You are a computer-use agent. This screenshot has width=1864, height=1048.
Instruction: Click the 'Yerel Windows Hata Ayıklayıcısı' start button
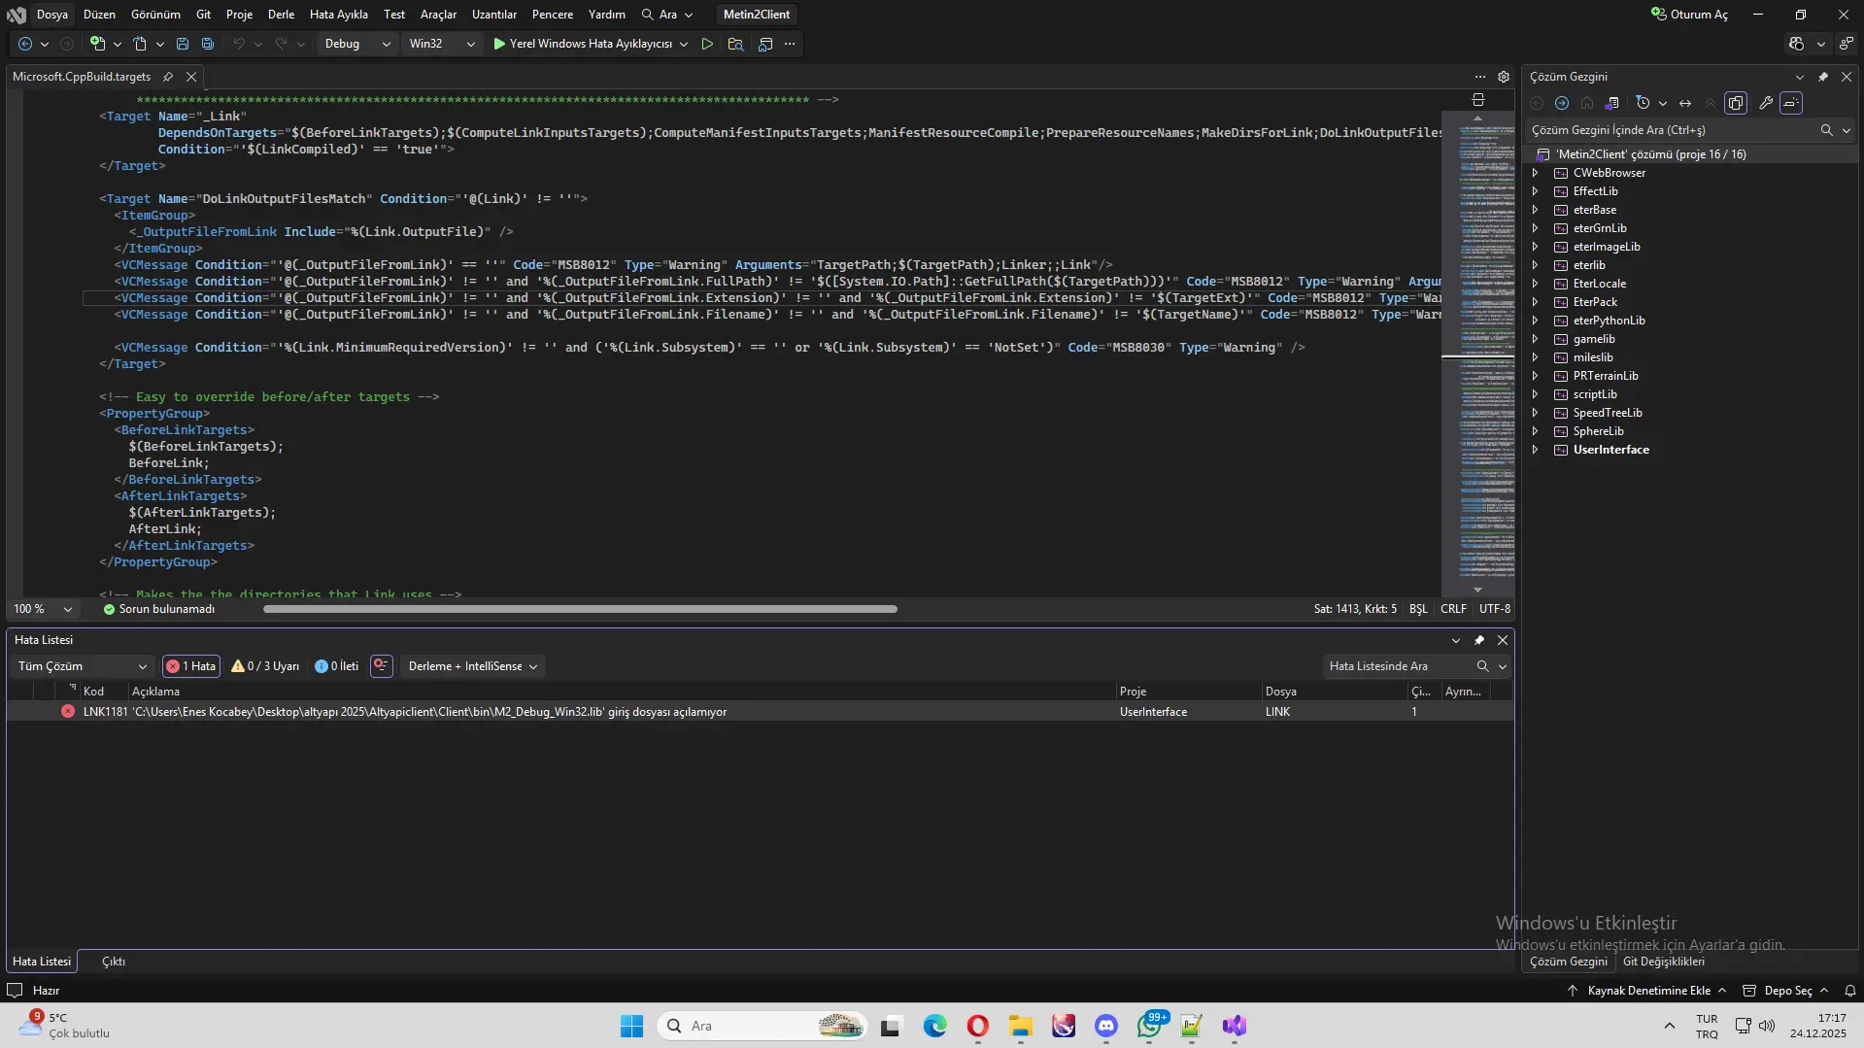coord(582,44)
